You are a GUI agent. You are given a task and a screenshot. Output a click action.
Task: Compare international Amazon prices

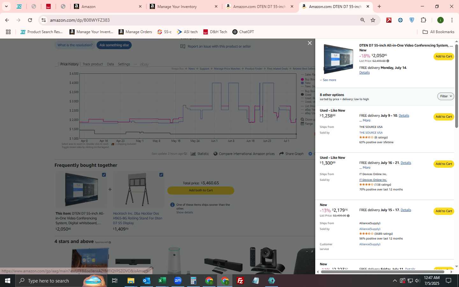244,154
